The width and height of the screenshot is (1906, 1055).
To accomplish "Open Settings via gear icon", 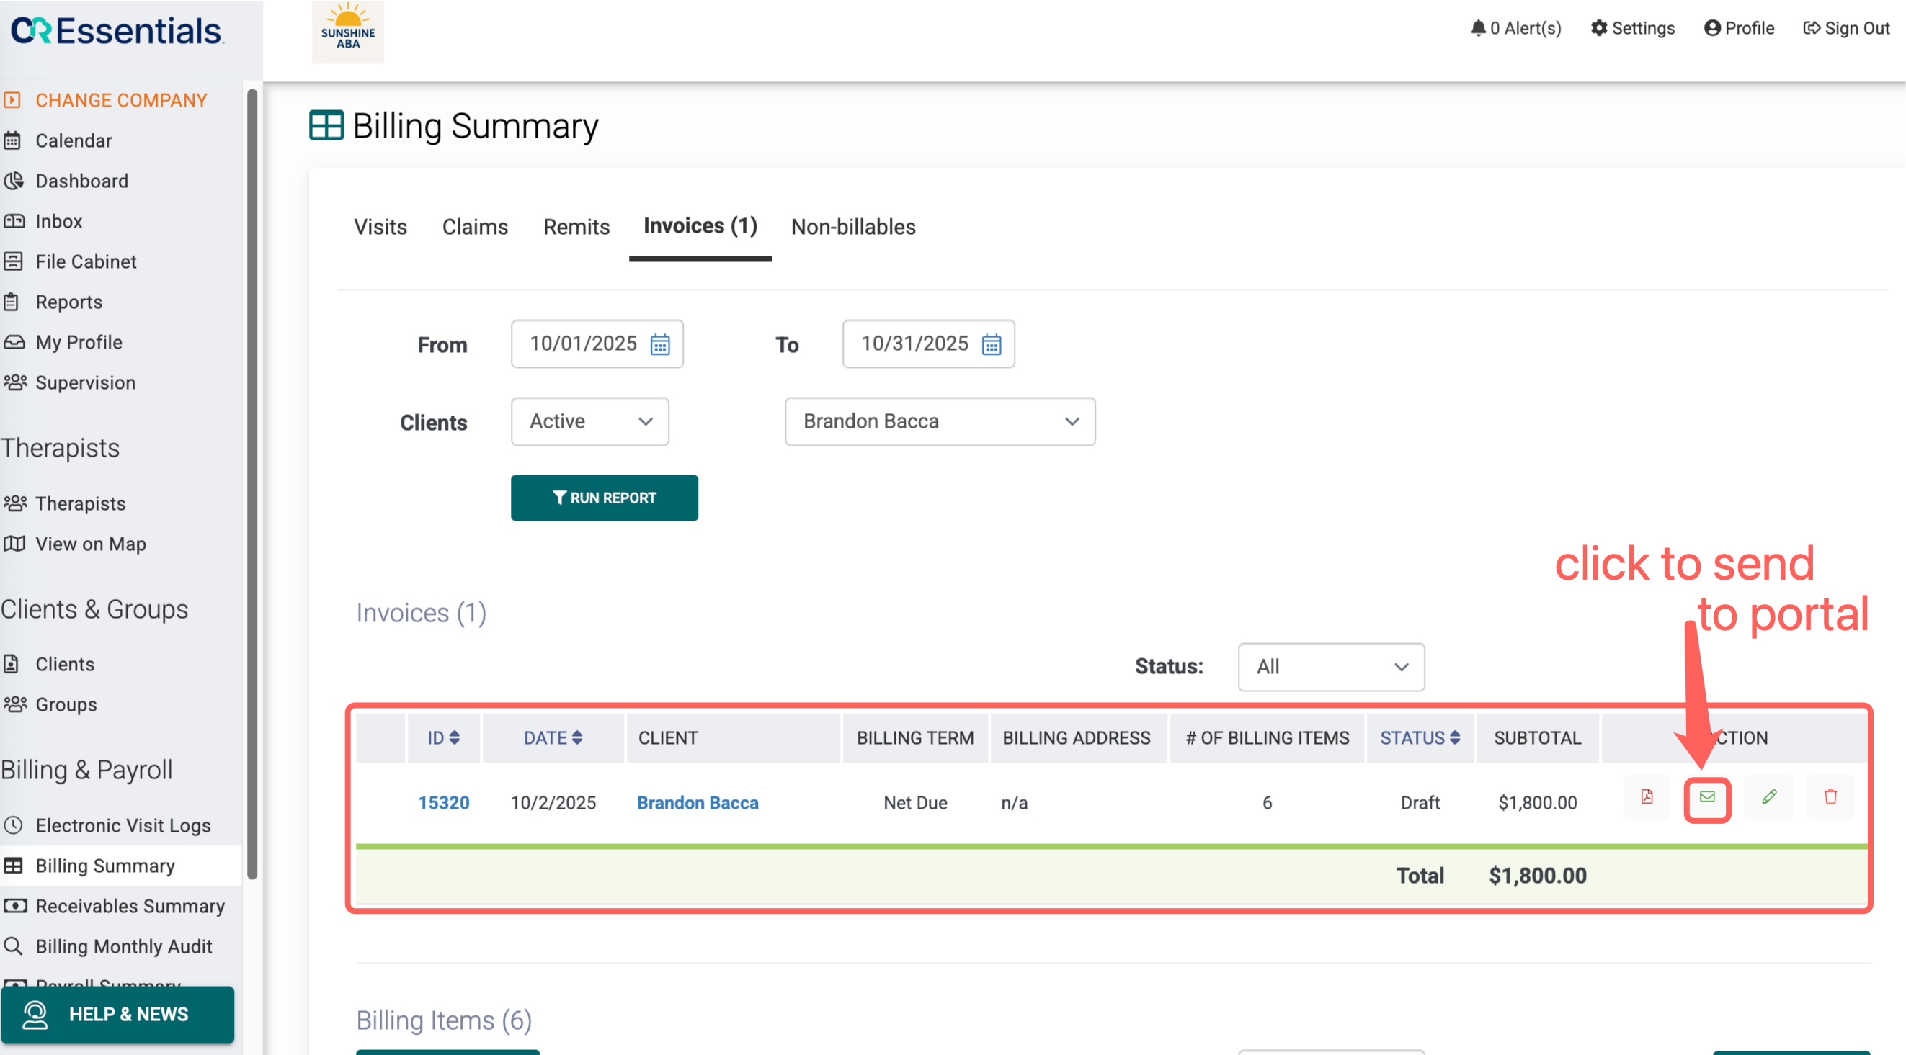I will coord(1599,28).
